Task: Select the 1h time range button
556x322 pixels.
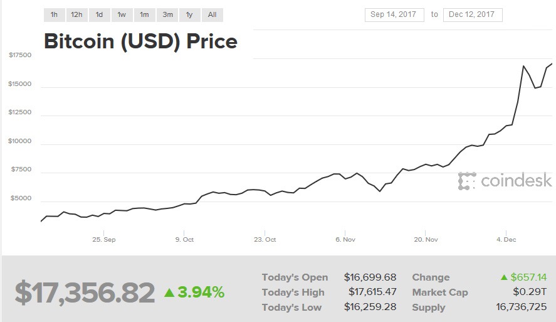Action: [54, 14]
